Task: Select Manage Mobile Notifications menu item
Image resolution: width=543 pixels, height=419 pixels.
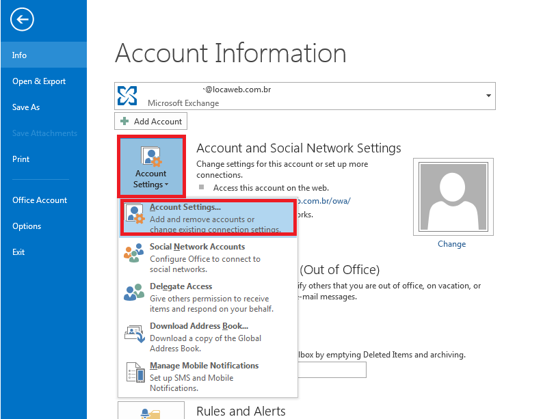Action: [208, 377]
